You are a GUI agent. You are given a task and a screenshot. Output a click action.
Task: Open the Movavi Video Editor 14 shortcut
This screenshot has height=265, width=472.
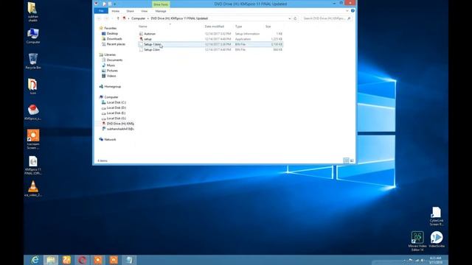click(417, 241)
